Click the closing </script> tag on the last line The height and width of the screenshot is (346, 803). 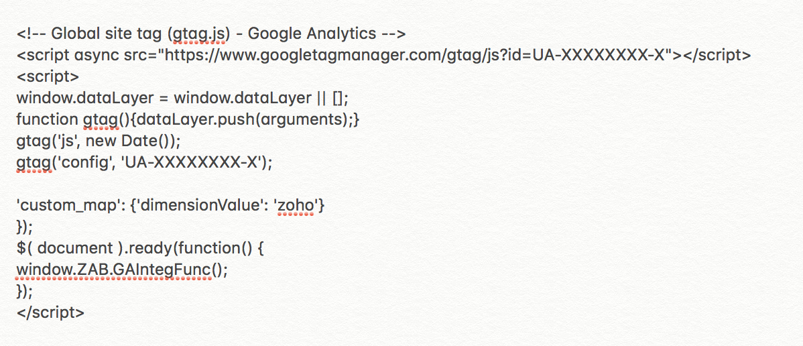tap(50, 312)
